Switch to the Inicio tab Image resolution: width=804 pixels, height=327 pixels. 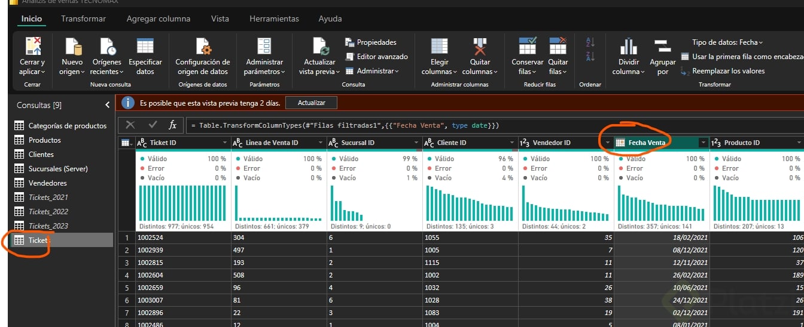pos(32,18)
